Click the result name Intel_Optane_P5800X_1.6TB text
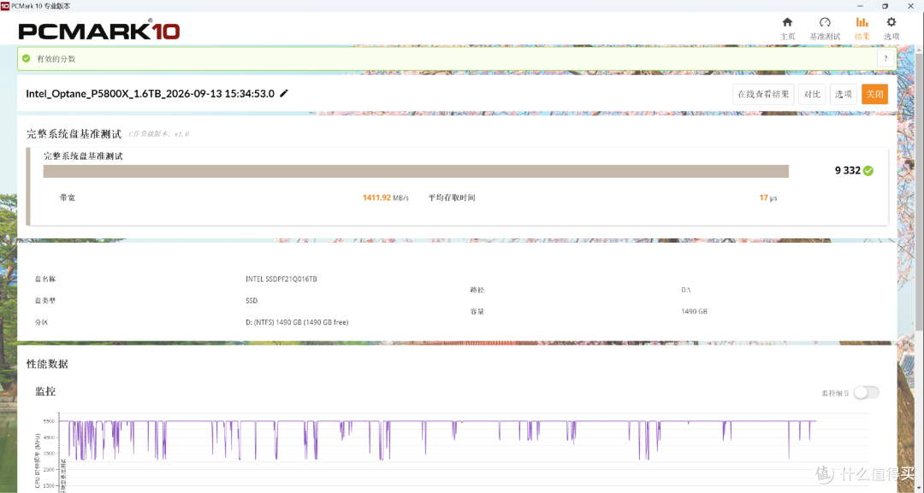The height and width of the screenshot is (493, 924). pos(151,93)
